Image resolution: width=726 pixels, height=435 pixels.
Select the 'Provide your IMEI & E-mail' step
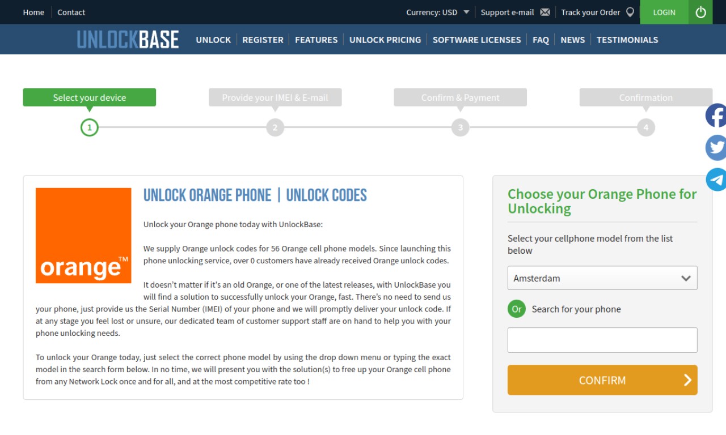(275, 97)
